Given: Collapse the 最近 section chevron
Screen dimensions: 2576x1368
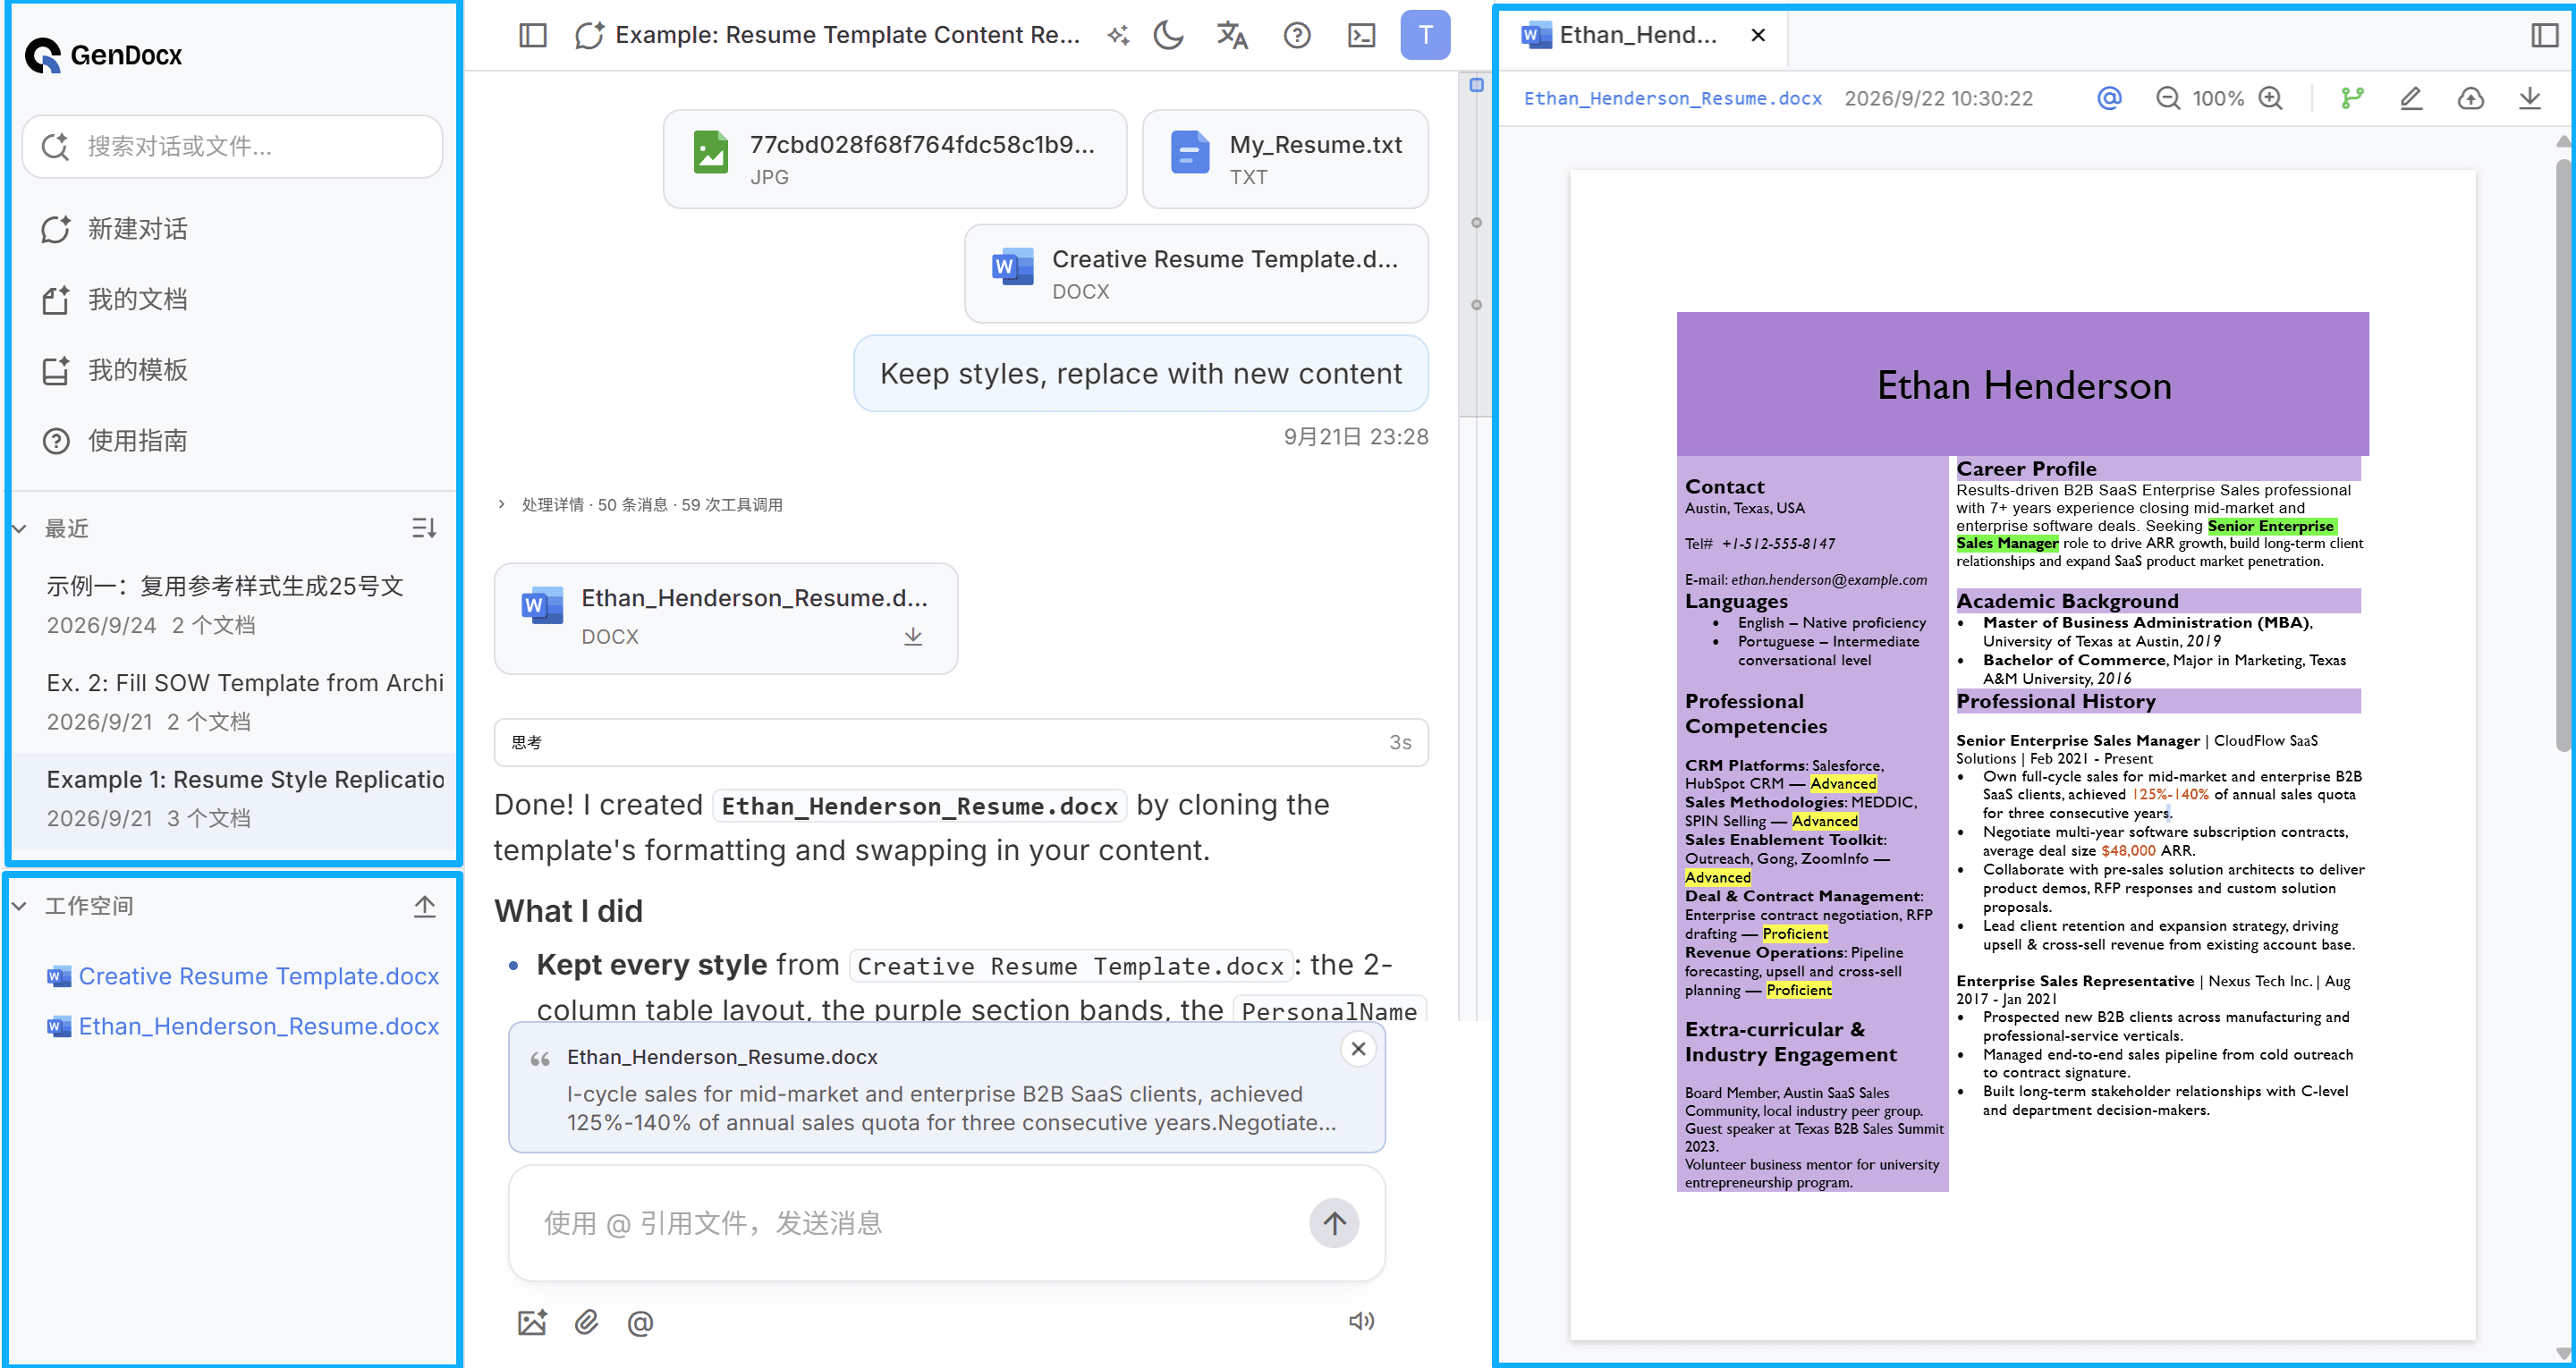Looking at the screenshot, I should (19, 528).
